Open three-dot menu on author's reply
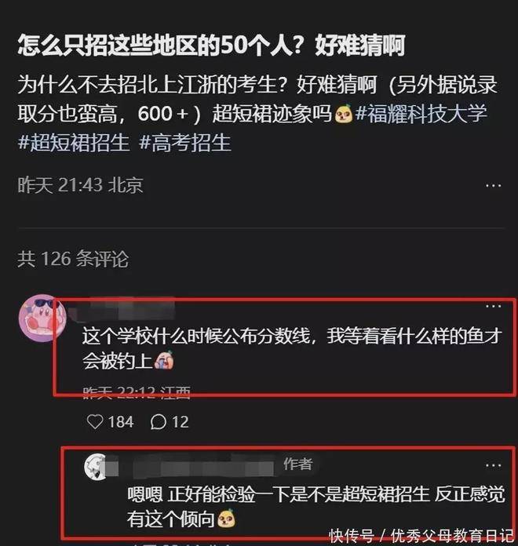Viewport: 518px width, 546px height. tap(493, 465)
